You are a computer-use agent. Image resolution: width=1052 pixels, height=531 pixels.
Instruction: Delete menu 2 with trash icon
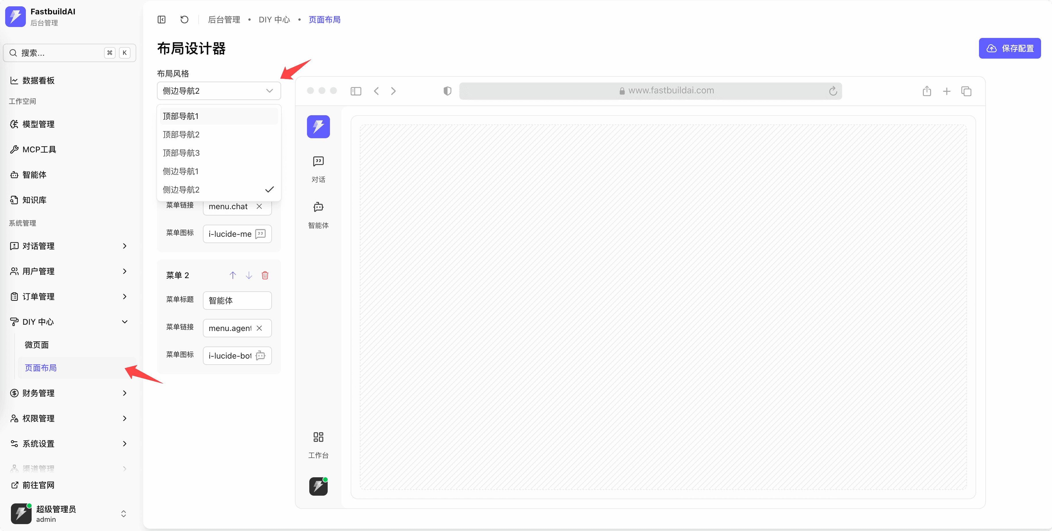click(x=265, y=275)
